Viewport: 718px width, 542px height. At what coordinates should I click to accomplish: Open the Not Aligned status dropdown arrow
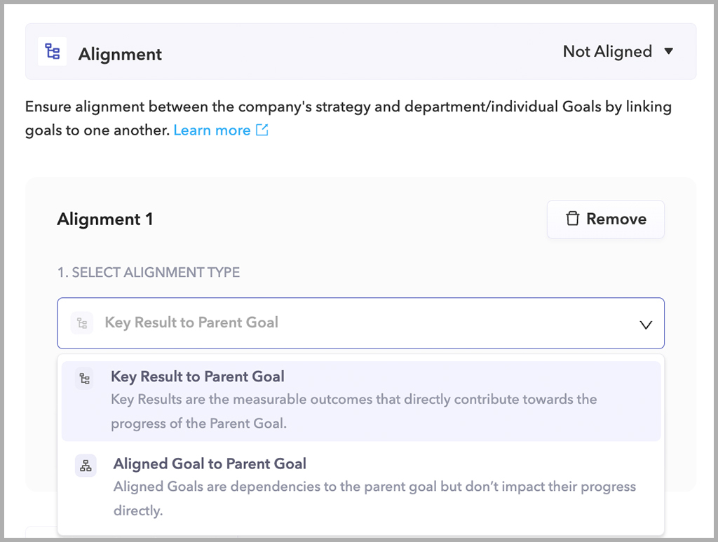point(668,51)
